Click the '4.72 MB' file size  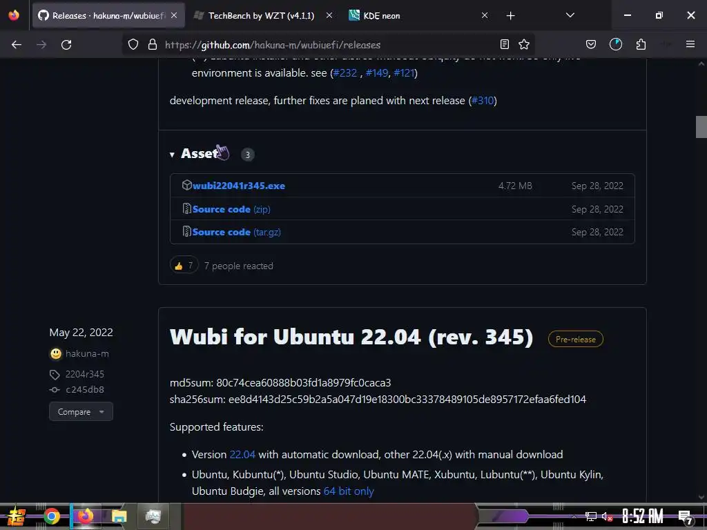tap(515, 186)
